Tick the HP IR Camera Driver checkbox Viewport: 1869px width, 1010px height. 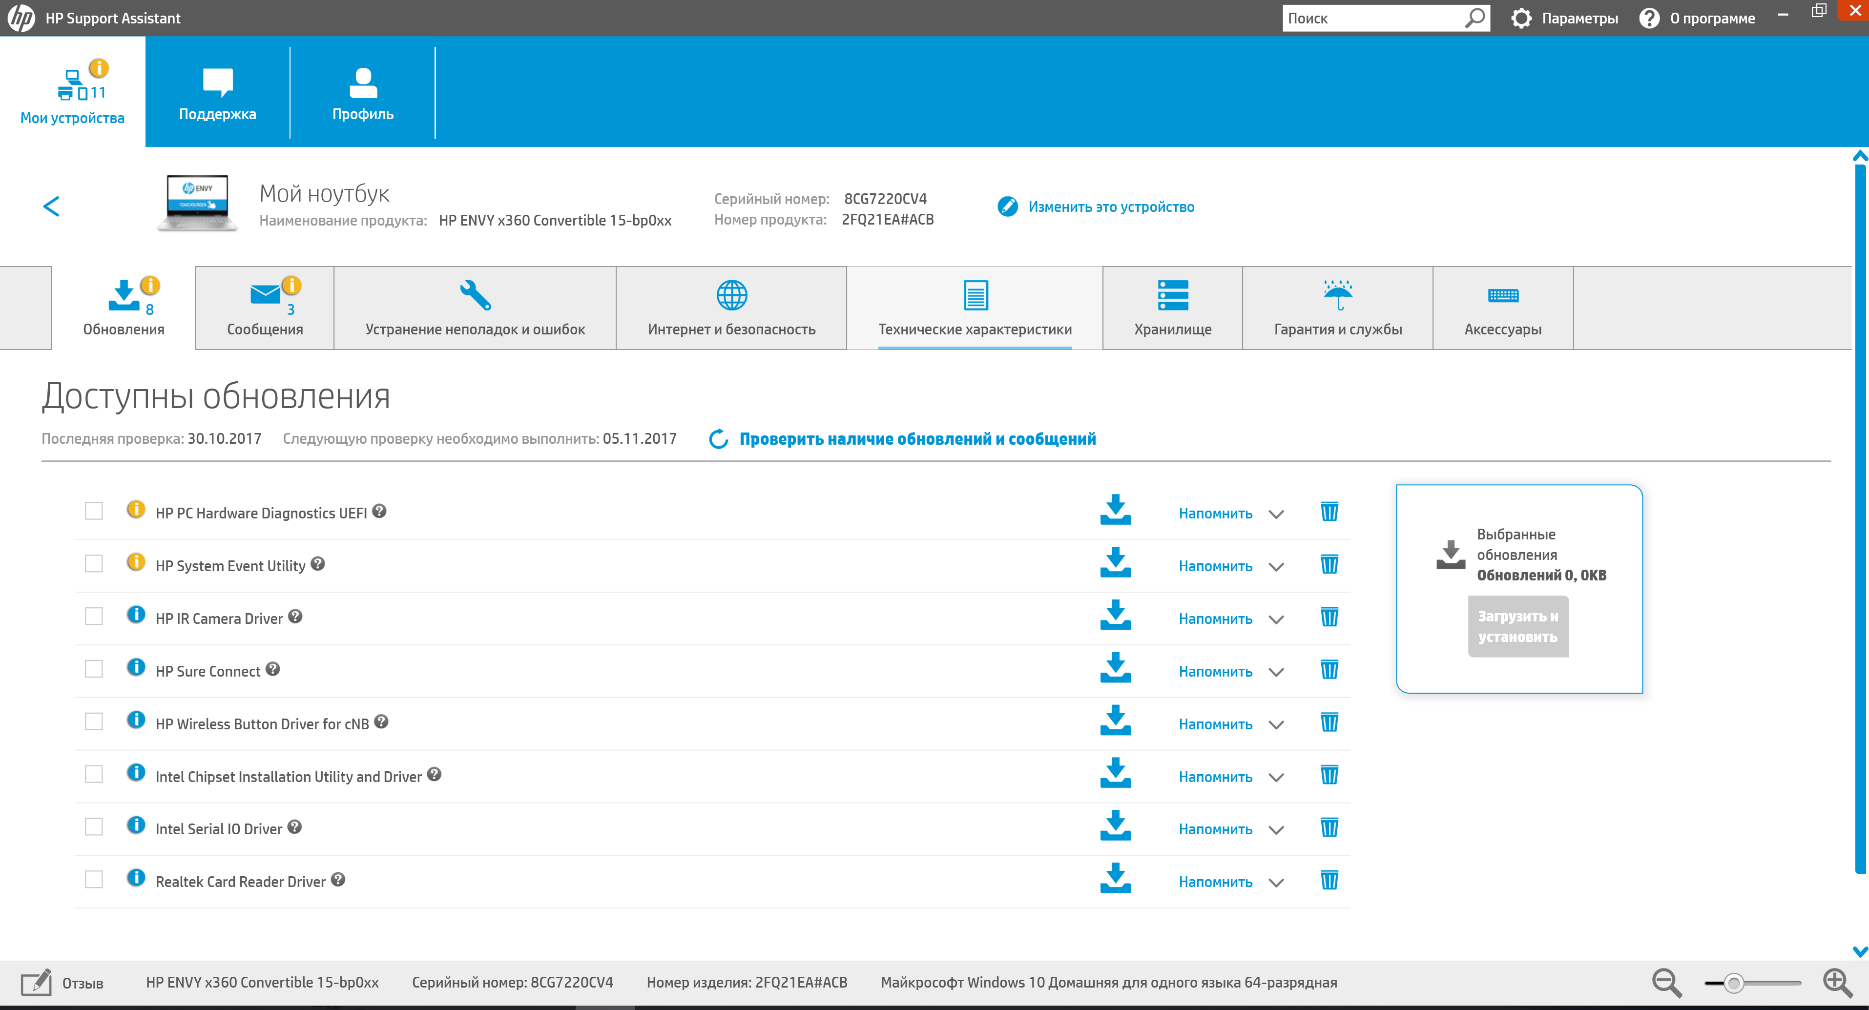point(94,616)
